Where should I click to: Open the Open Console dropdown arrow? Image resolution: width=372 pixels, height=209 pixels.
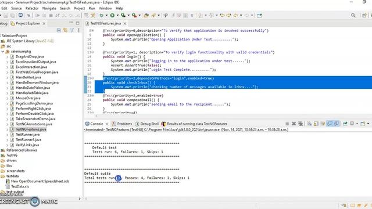[x=368, y=124]
